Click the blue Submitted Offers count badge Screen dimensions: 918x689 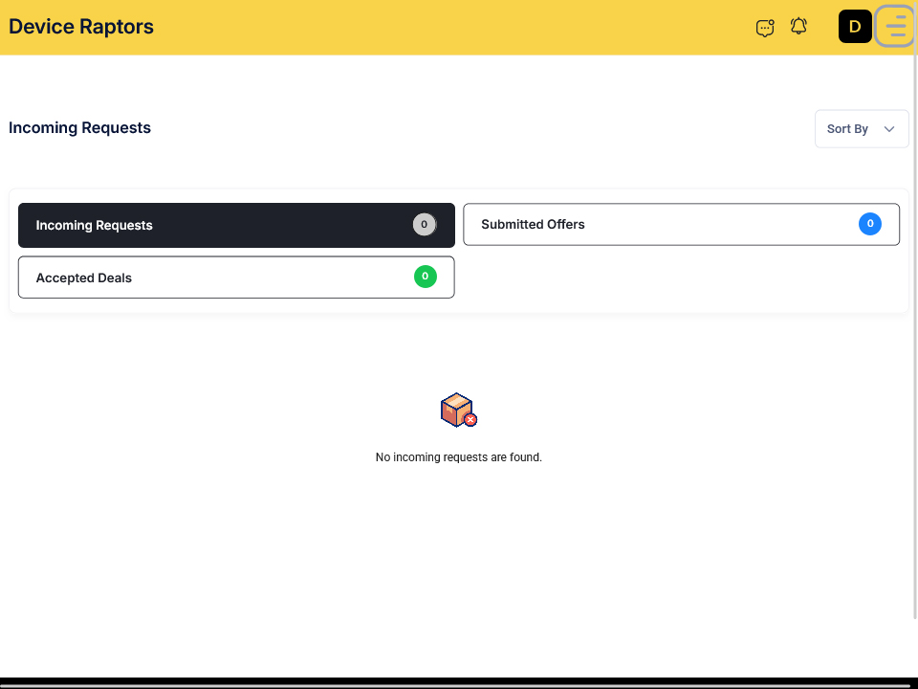click(869, 224)
